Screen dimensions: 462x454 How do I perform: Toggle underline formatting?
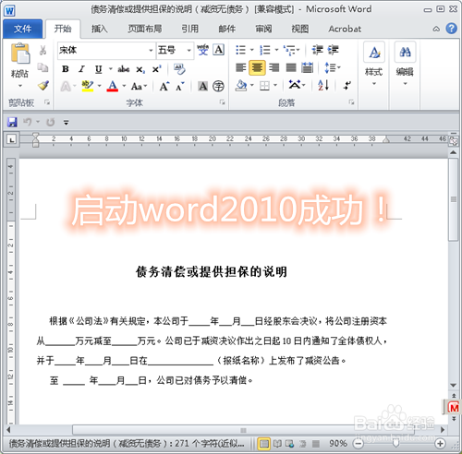pos(98,69)
